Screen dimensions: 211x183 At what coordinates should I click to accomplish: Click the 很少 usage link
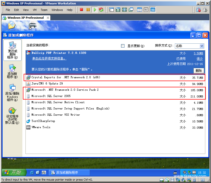(x=200, y=59)
